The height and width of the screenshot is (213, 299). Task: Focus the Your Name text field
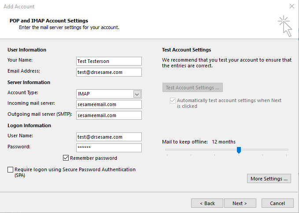pos(109,61)
